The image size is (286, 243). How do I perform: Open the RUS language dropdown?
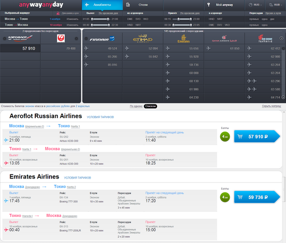(255, 5)
